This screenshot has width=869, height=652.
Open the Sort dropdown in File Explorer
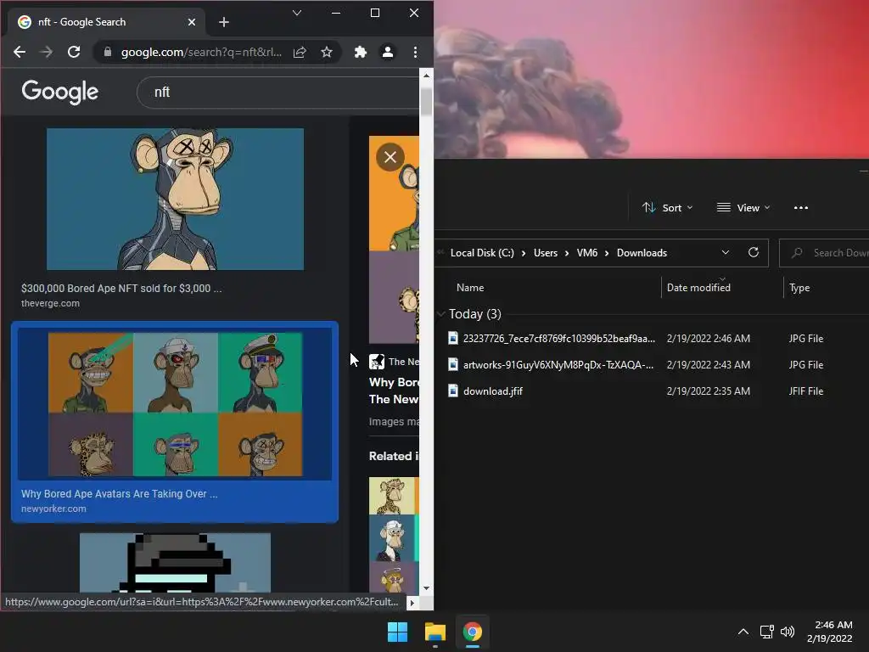[x=668, y=208]
